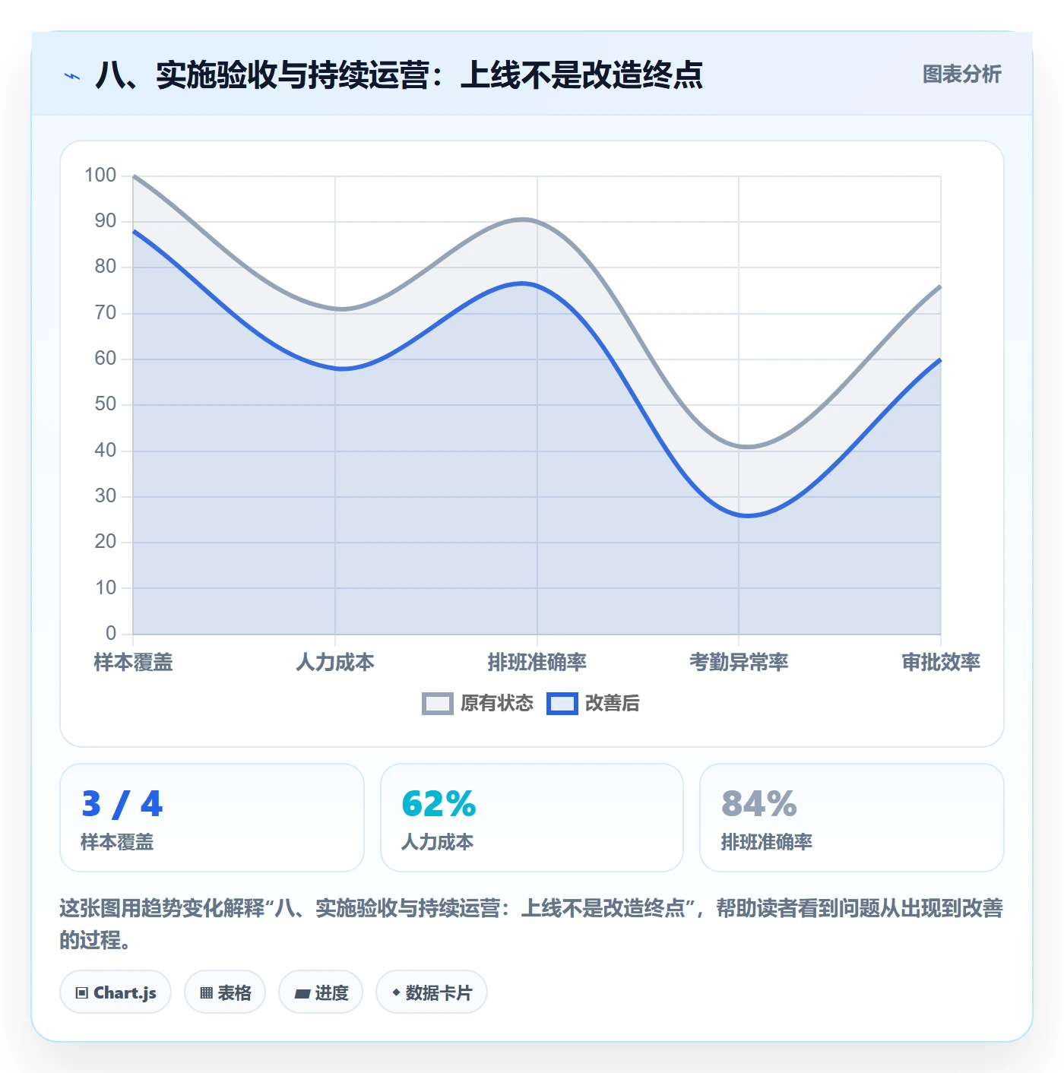Image resolution: width=1064 pixels, height=1073 pixels.
Task: Click the 表格 tag grid icon
Action: [x=206, y=993]
